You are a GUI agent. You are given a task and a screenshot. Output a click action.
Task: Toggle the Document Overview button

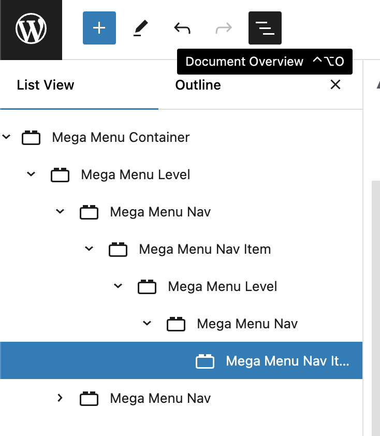(265, 28)
